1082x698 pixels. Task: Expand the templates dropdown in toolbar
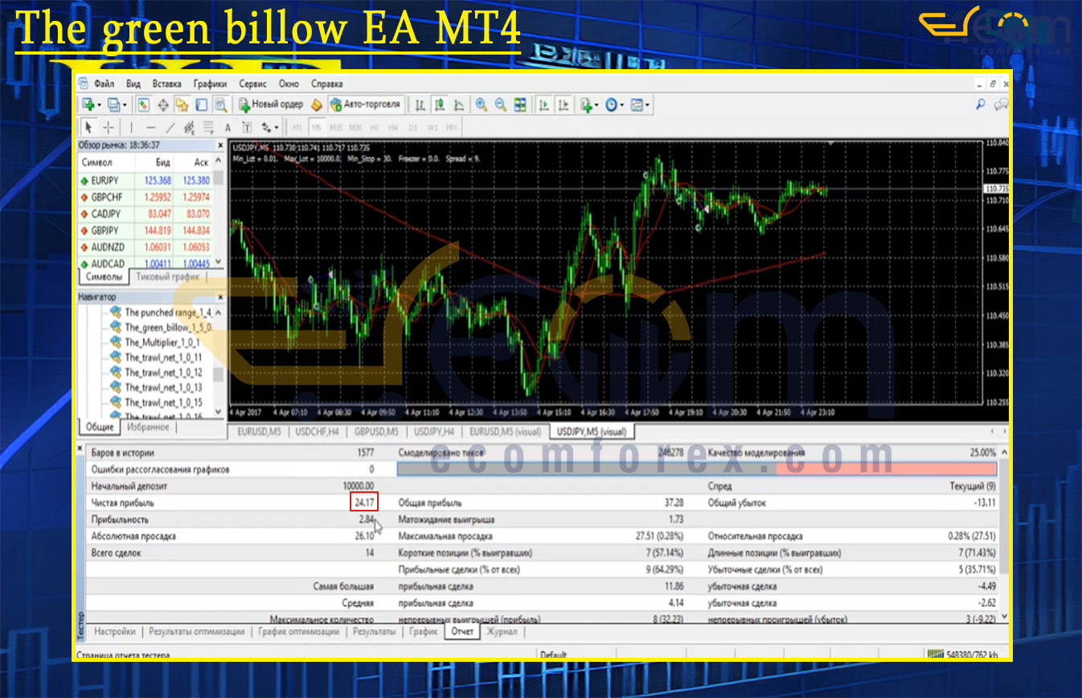648,105
